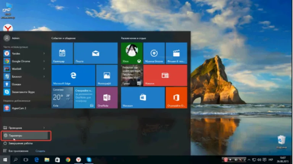
Task: Open the red News (Новини) tile
Action: (165, 75)
